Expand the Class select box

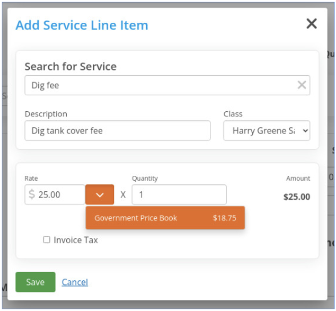[267, 131]
